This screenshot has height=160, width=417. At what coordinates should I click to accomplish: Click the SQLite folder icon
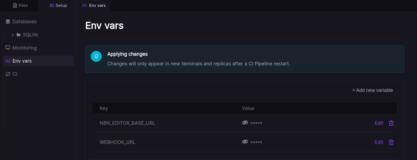click(19, 35)
